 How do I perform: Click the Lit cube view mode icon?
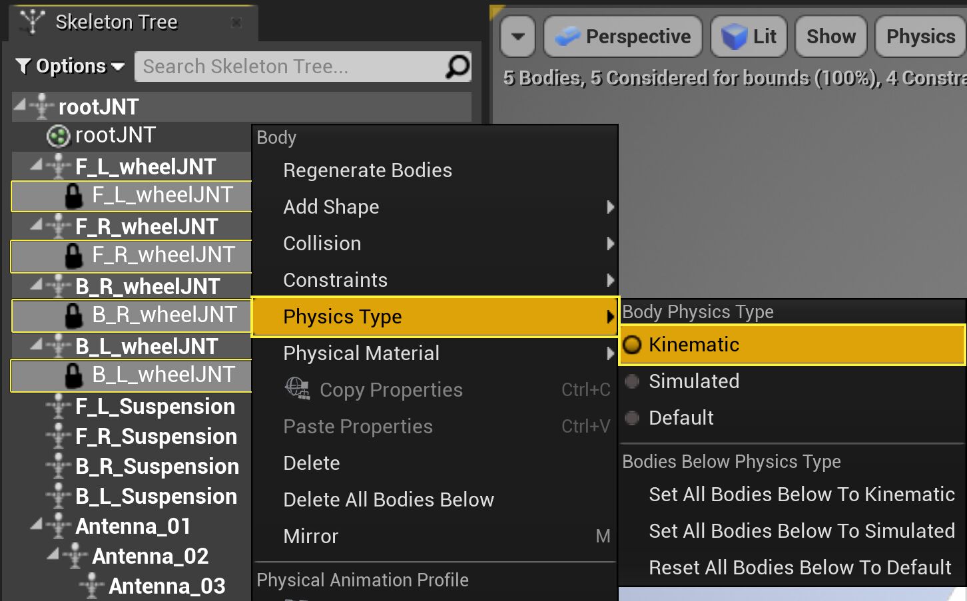tap(735, 37)
